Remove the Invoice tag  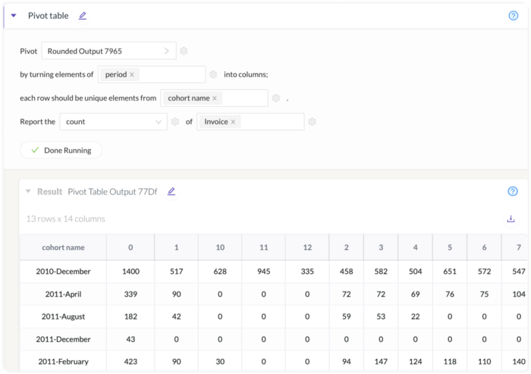point(233,122)
